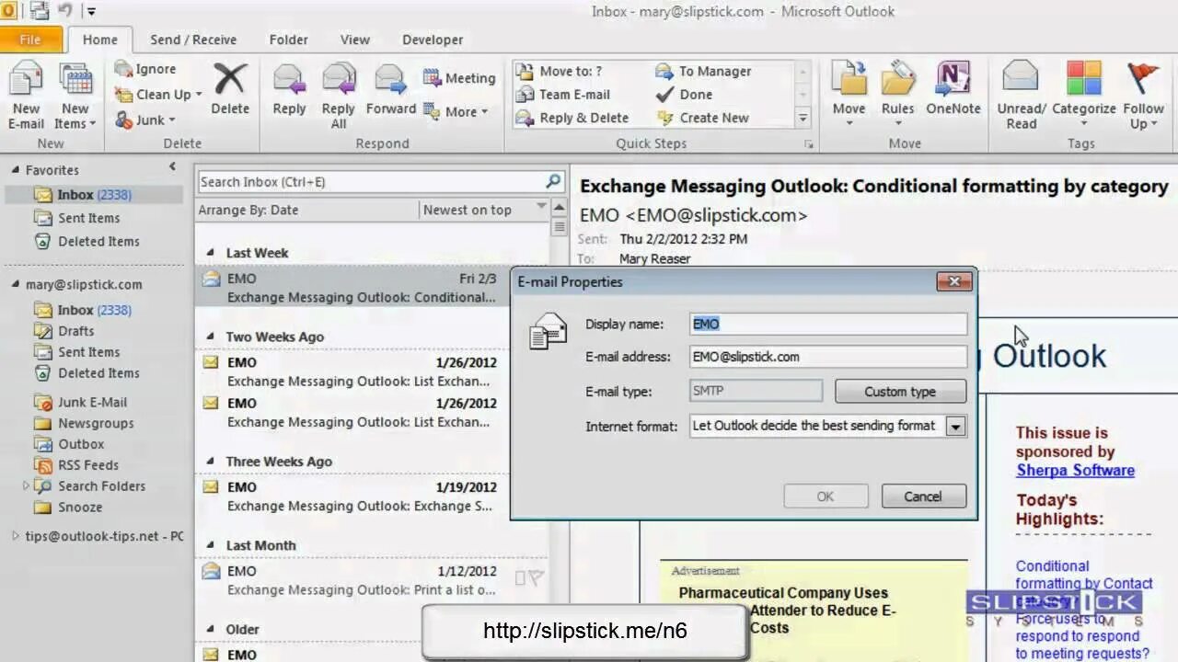Run the To Manager quick step

[x=704, y=71]
